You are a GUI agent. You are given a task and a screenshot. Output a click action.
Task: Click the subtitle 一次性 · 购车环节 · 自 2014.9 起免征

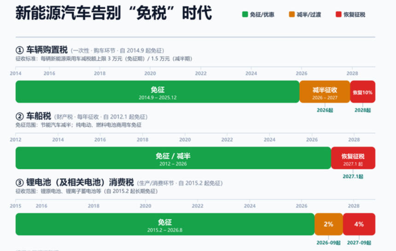pyautogui.click(x=117, y=51)
